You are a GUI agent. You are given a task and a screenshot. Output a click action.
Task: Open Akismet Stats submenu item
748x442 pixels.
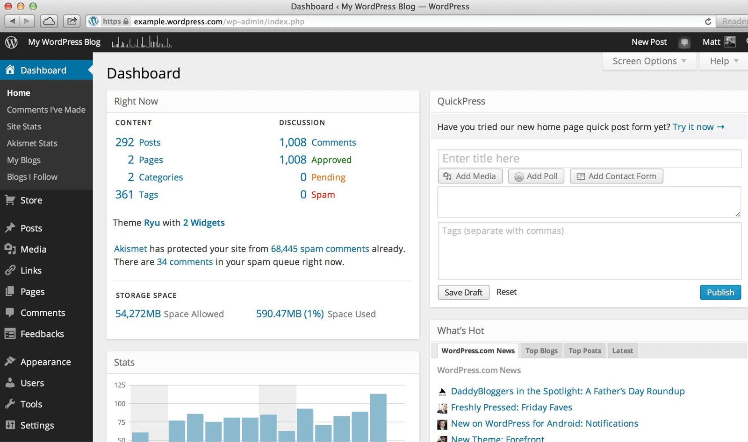(x=32, y=143)
